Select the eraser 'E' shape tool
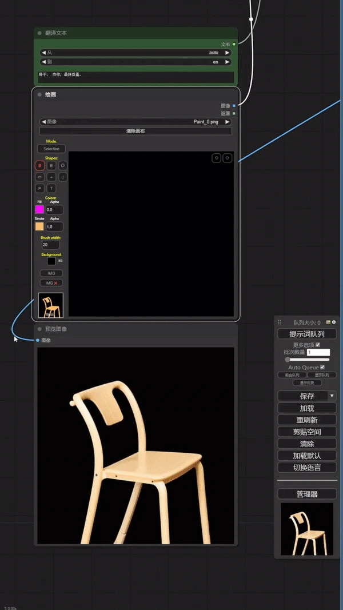Screen dimensions: 343x610 [x=51, y=166]
